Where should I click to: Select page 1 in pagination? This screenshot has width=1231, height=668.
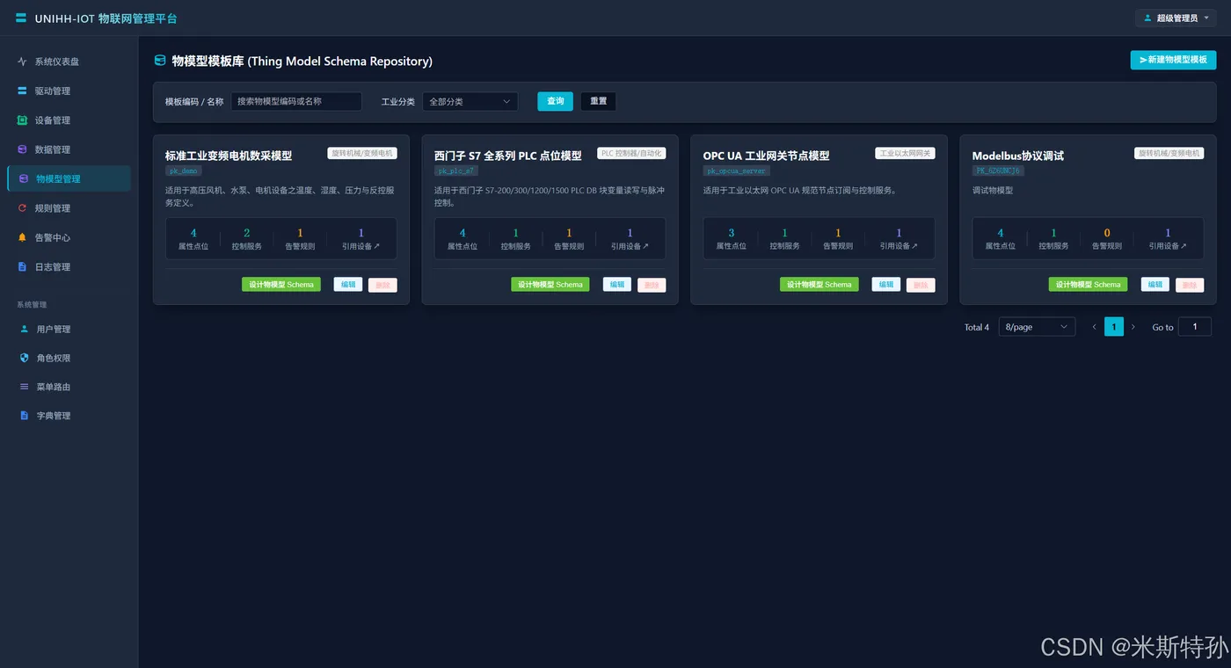[1114, 327]
